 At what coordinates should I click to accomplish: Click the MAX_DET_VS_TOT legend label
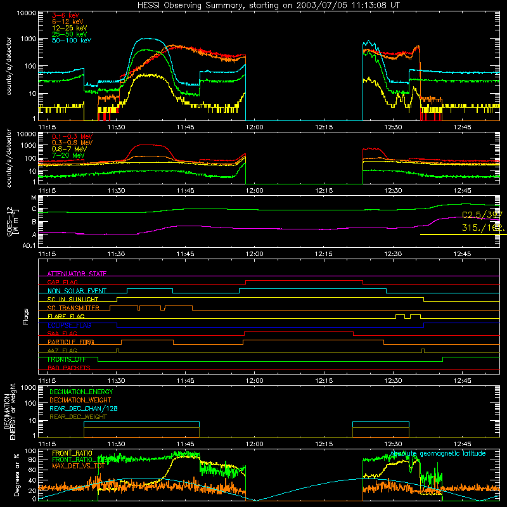coord(78,466)
